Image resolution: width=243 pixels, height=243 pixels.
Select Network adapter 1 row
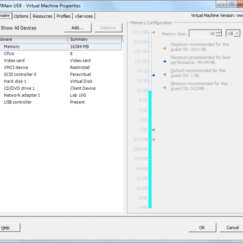(x=61, y=95)
